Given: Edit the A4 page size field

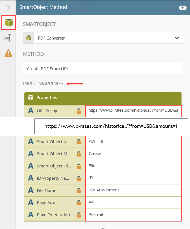Looking at the screenshot, I should pyautogui.click(x=133, y=203).
